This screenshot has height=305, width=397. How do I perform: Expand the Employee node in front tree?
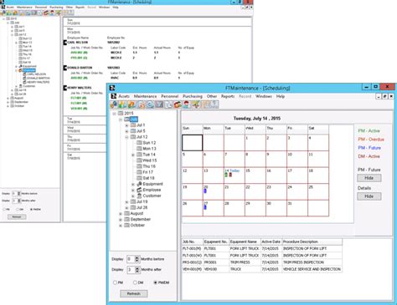click(133, 190)
